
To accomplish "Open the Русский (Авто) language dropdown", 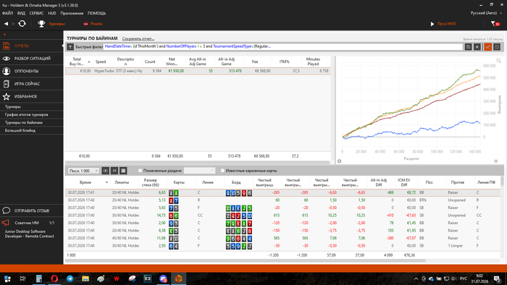I will point(486,13).
